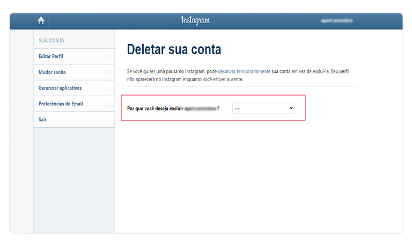
Task: Open Gerenciar aplicativos in sidebar
Action: point(75,88)
